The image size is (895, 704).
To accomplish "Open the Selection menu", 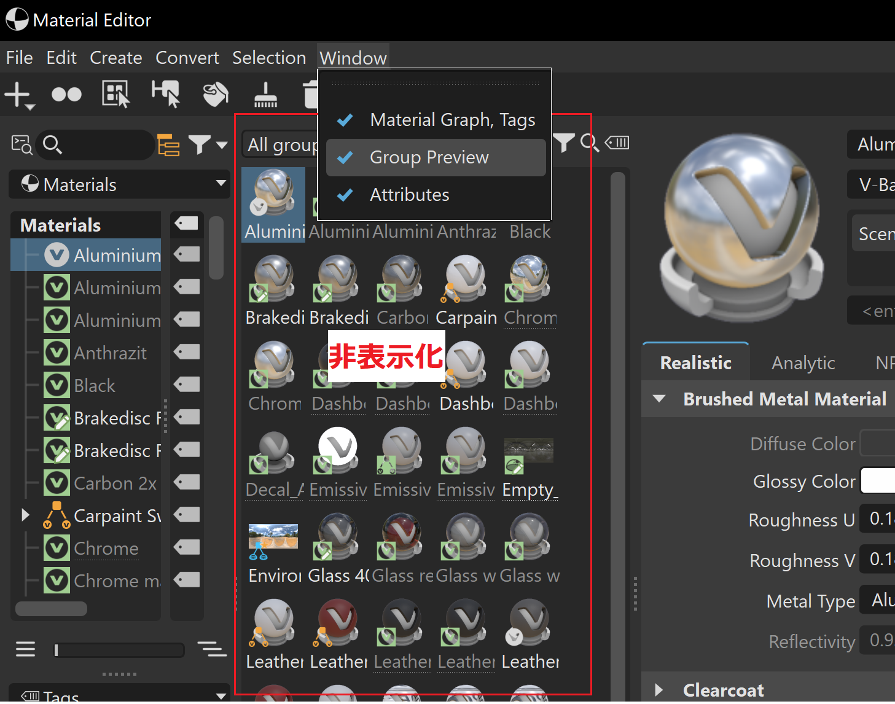I will pos(269,58).
